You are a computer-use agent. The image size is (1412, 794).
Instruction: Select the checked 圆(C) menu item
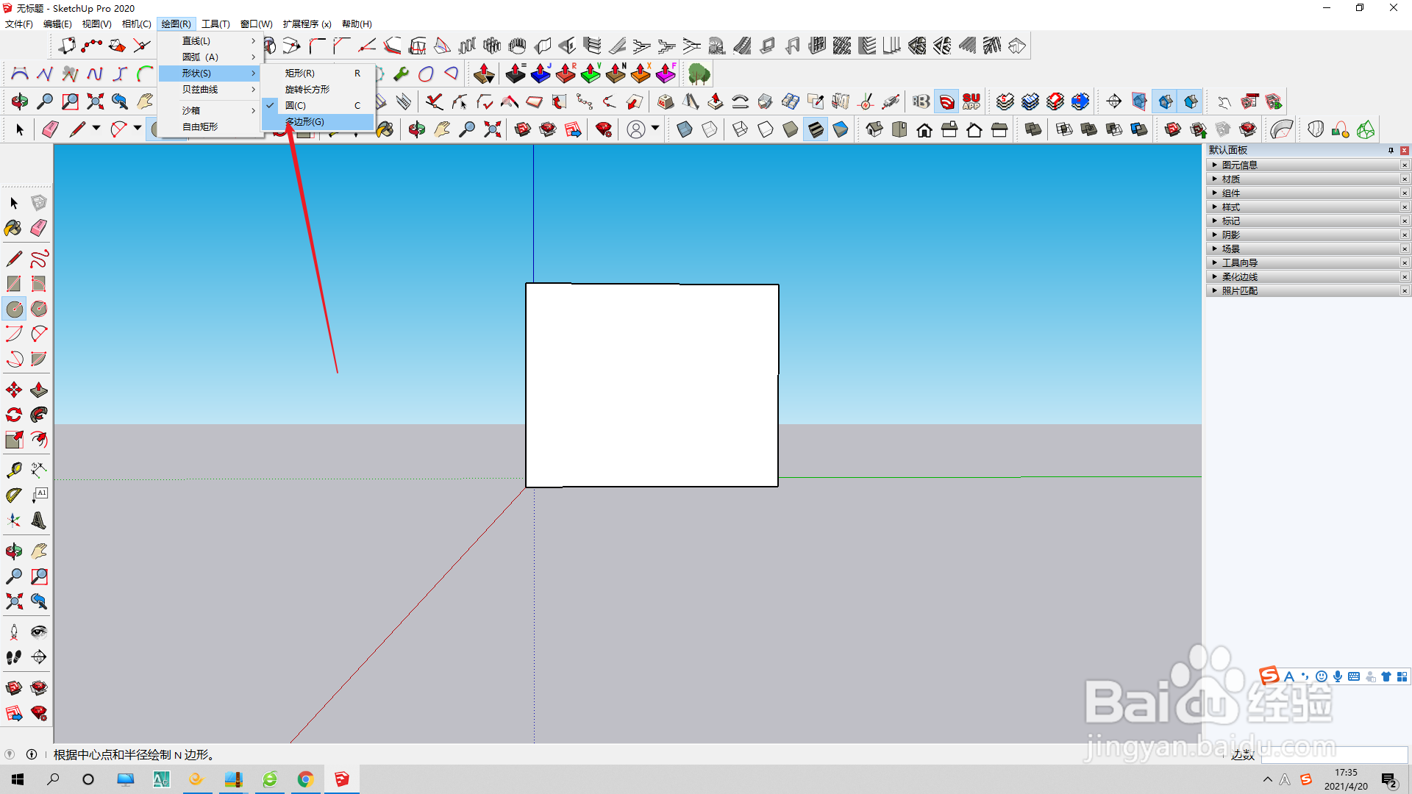coord(296,105)
